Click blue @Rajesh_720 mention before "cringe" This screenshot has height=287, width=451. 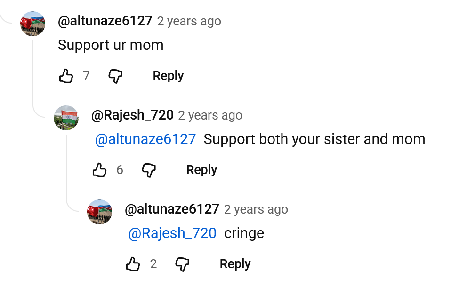point(172,233)
